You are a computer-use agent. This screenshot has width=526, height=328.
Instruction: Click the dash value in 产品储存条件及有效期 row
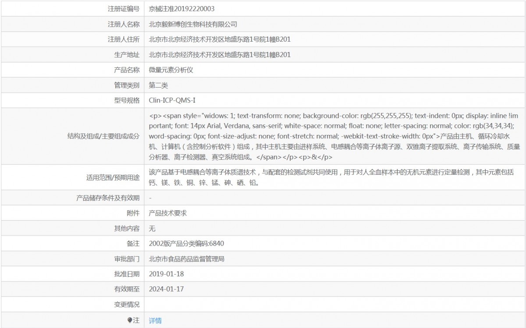click(x=150, y=198)
